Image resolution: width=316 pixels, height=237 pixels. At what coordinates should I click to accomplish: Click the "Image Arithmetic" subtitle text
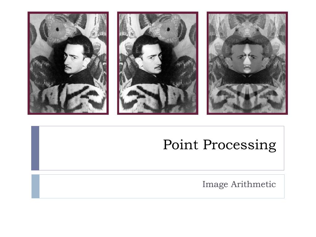tap(239, 185)
